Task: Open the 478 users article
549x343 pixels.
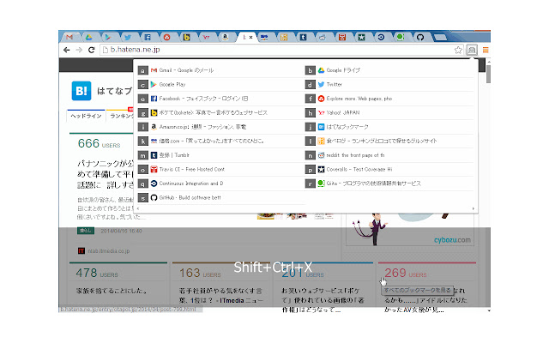Action: [x=112, y=291]
